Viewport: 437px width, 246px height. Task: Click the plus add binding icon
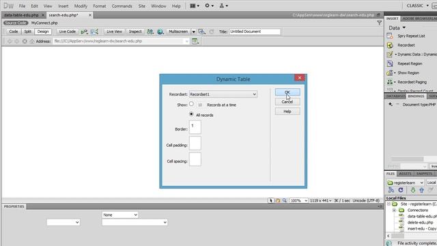click(x=390, y=105)
